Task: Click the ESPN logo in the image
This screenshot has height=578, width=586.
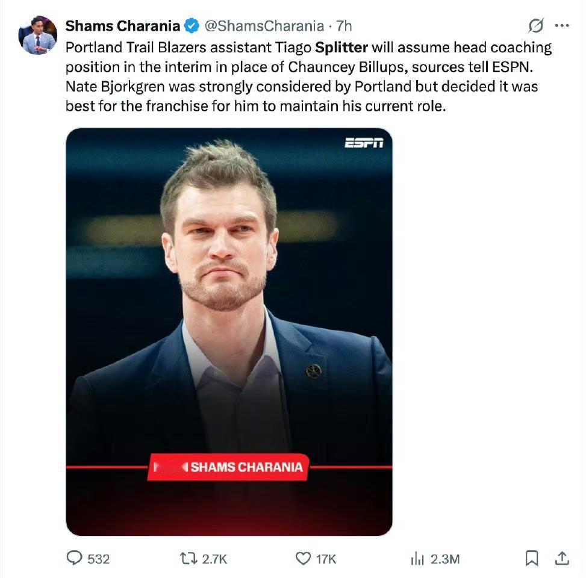Action: point(364,143)
